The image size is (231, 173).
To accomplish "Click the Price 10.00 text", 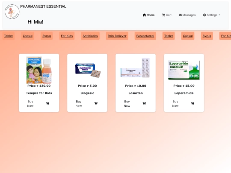I will 136,86.
